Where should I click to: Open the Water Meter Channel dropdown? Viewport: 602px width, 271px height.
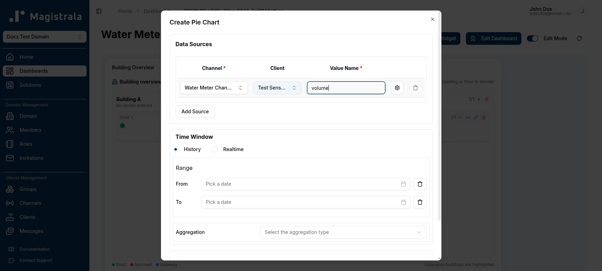pos(214,88)
